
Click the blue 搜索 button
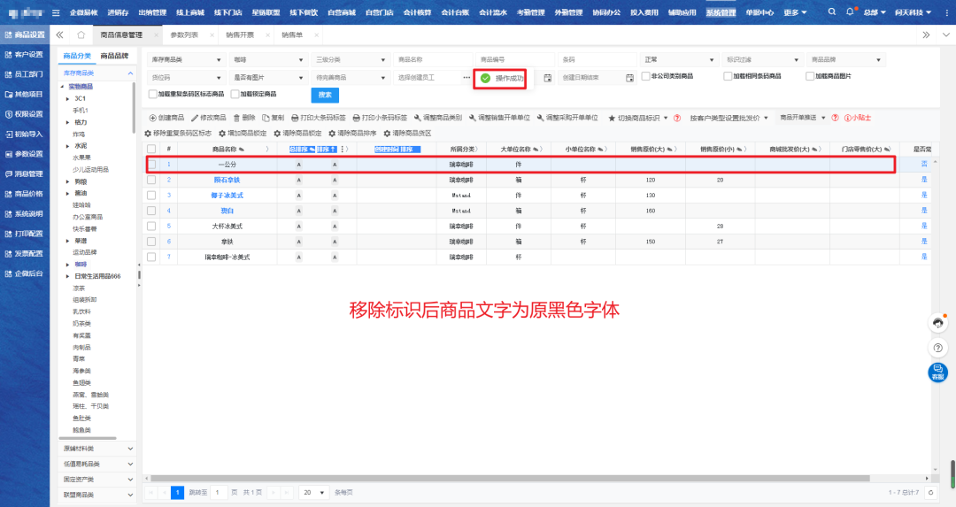click(324, 95)
